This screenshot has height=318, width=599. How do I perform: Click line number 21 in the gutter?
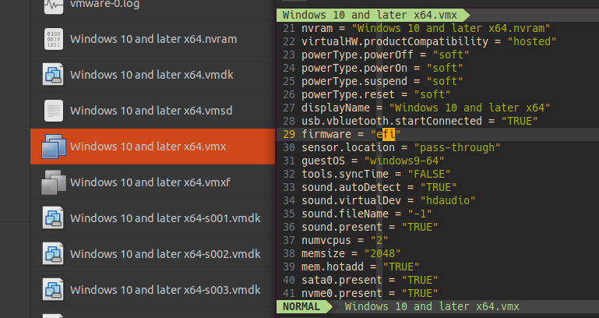[x=289, y=28]
